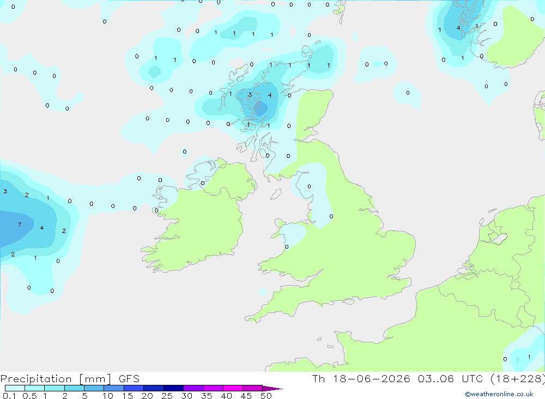Click the "50" legend label
The width and height of the screenshot is (545, 399).
click(266, 396)
